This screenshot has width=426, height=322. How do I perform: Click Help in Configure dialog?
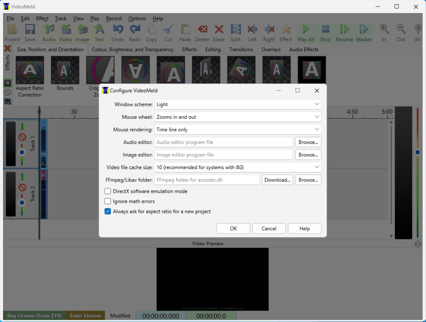click(304, 228)
